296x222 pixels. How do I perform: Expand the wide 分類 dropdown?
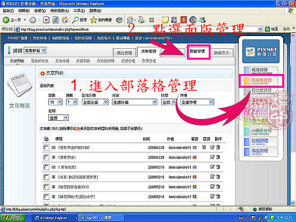click(x=135, y=102)
